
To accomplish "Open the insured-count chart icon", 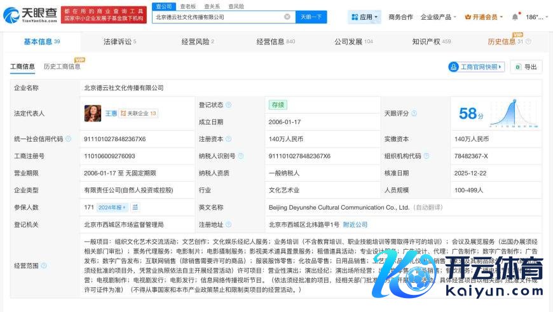I will 135,207.
